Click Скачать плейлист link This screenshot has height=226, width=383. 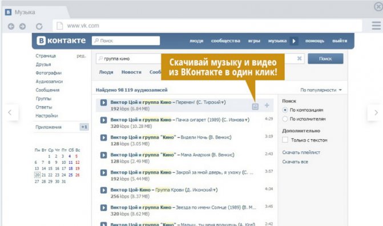click(301, 152)
